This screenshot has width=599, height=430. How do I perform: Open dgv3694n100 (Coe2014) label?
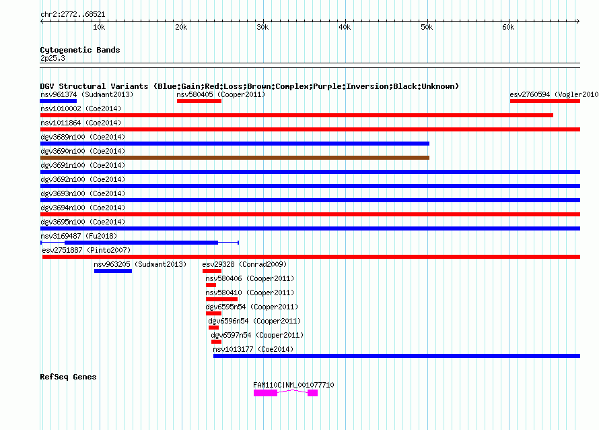[x=83, y=208]
